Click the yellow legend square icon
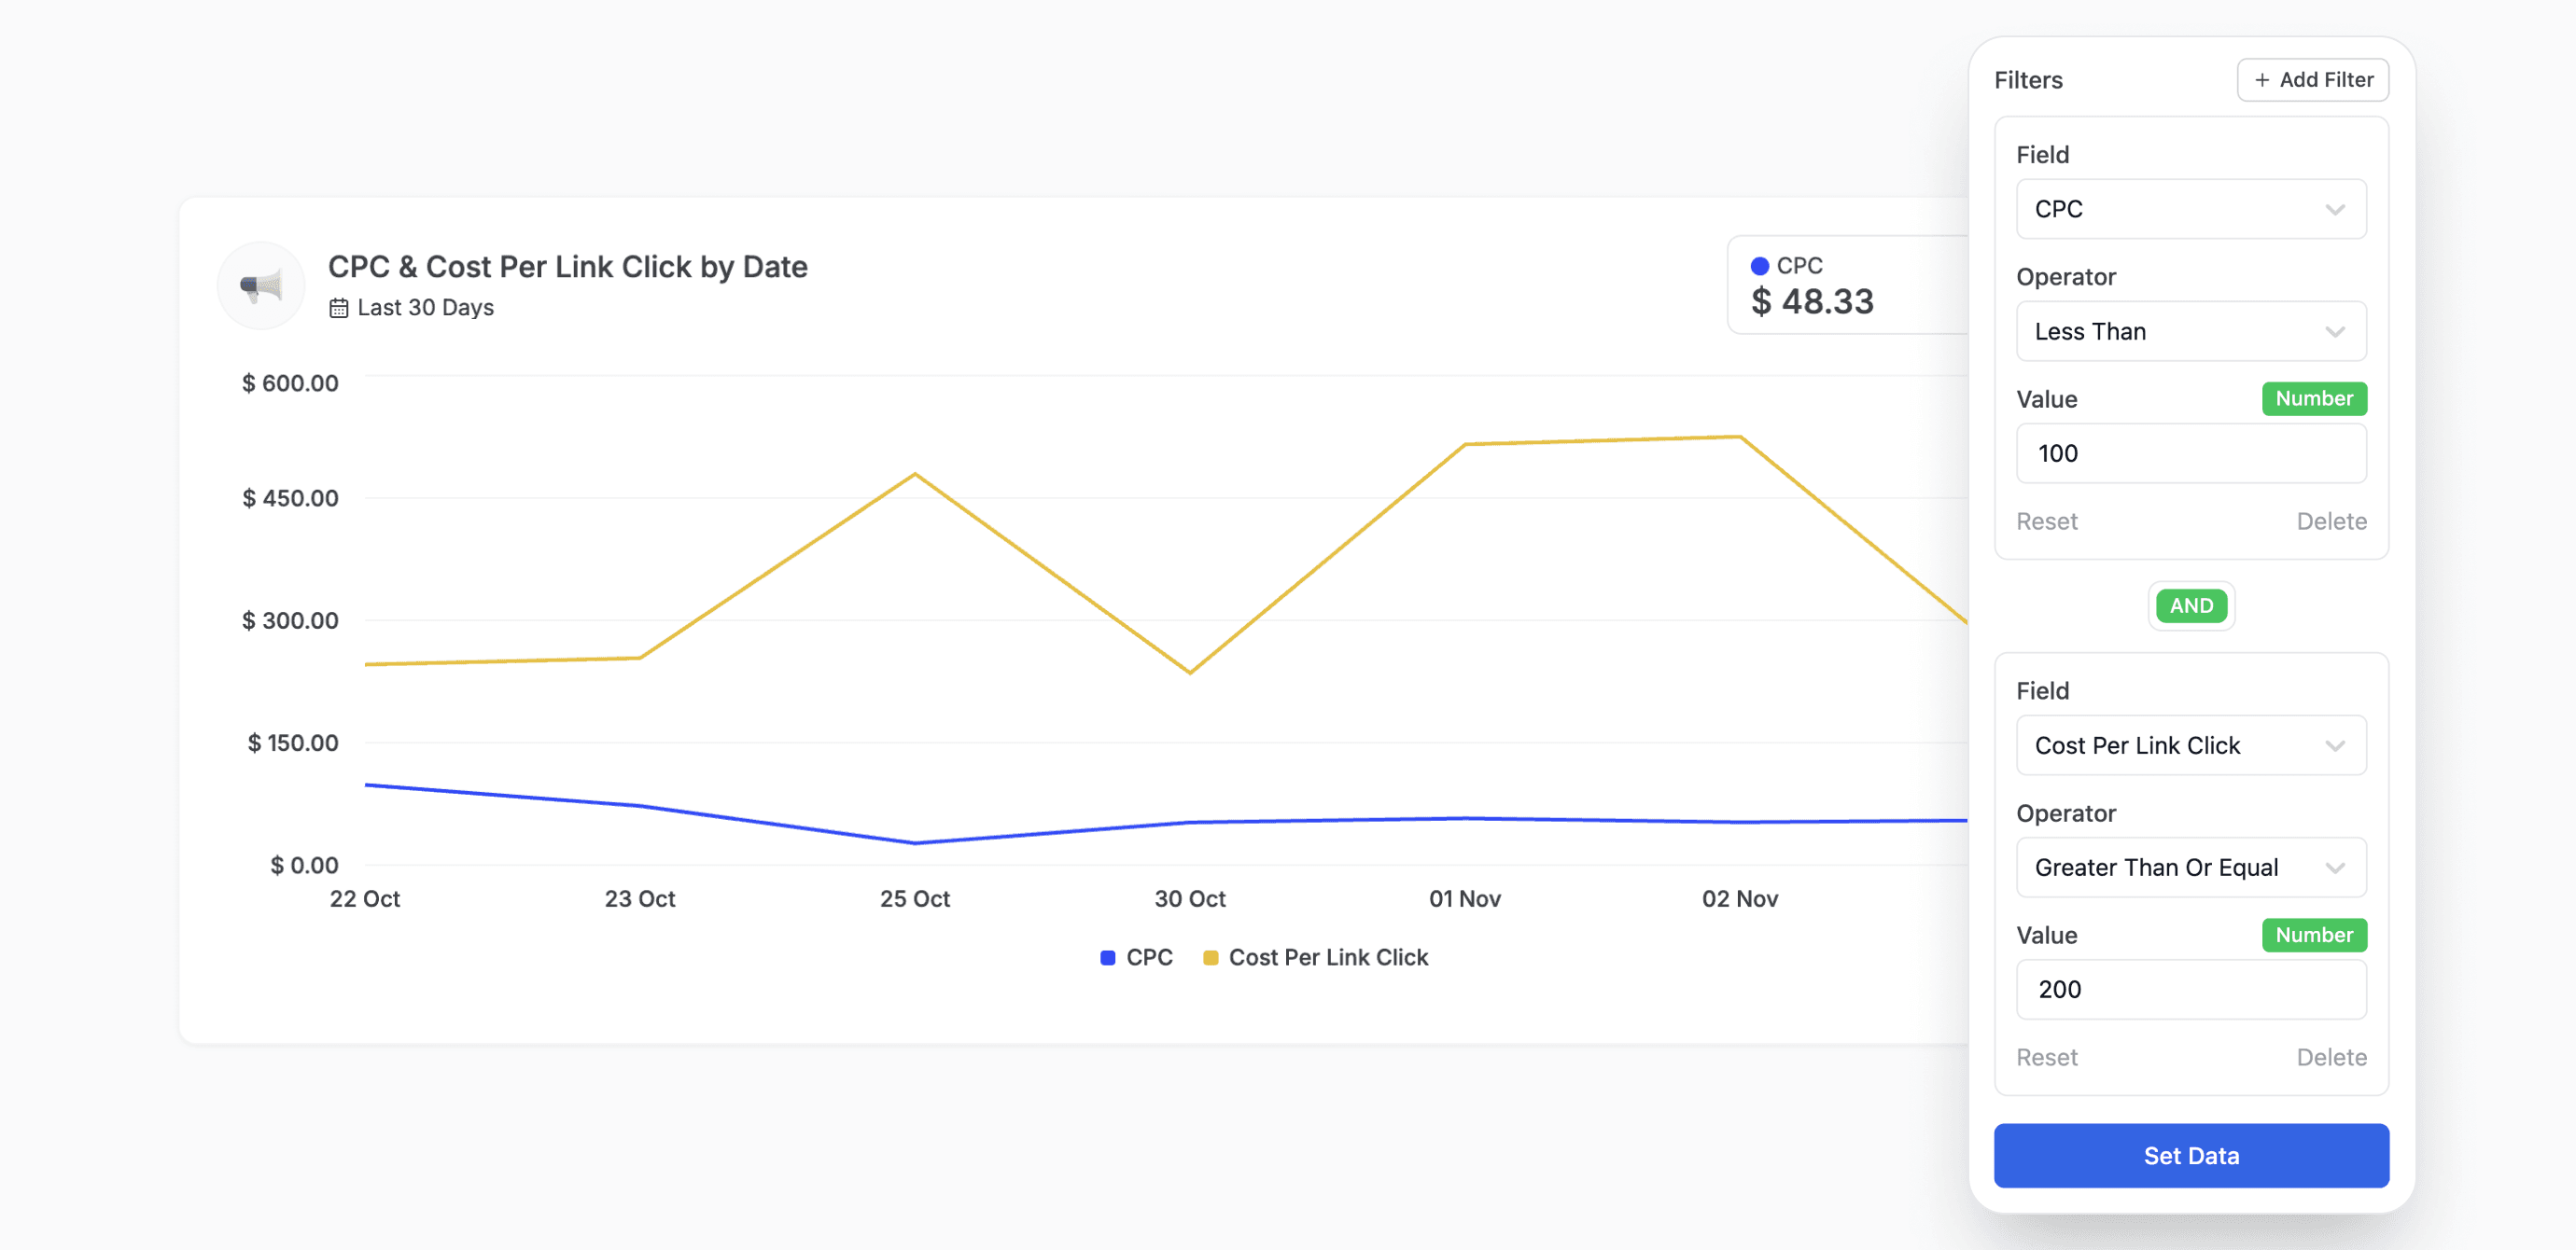 pyautogui.click(x=1211, y=956)
